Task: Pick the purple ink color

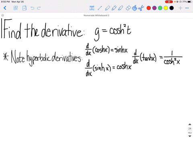Action: (154, 8)
